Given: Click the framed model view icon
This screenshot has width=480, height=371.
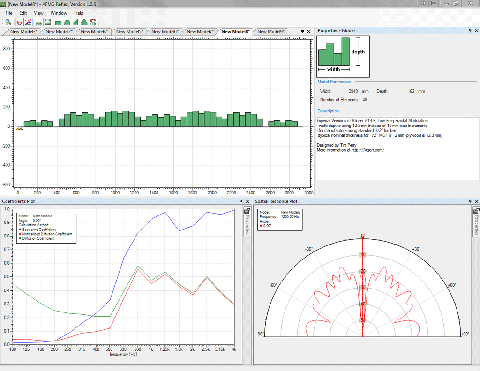Looking at the screenshot, I should 47,22.
